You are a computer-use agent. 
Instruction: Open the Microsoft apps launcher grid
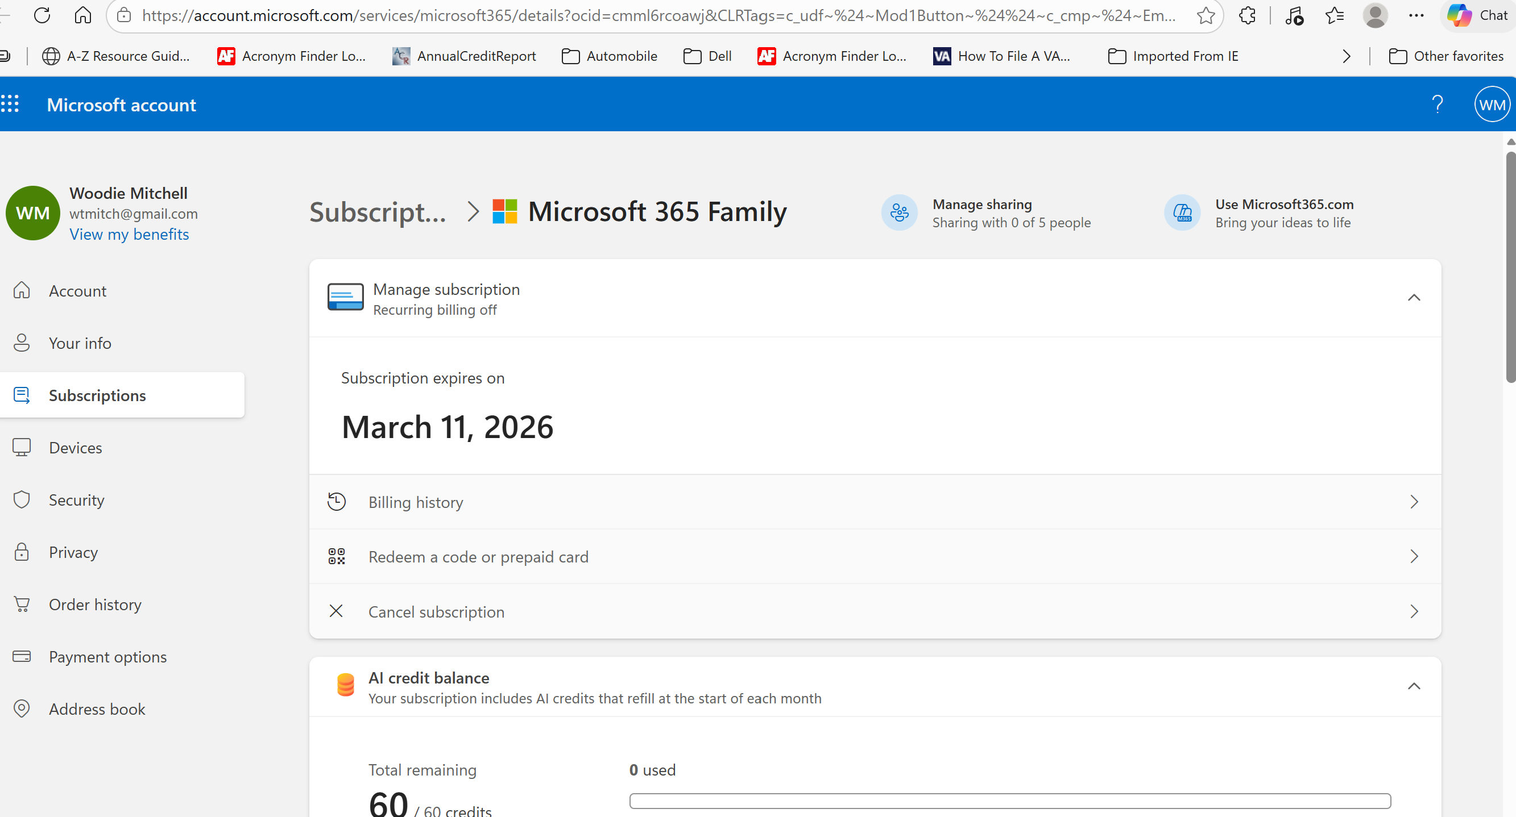[10, 104]
